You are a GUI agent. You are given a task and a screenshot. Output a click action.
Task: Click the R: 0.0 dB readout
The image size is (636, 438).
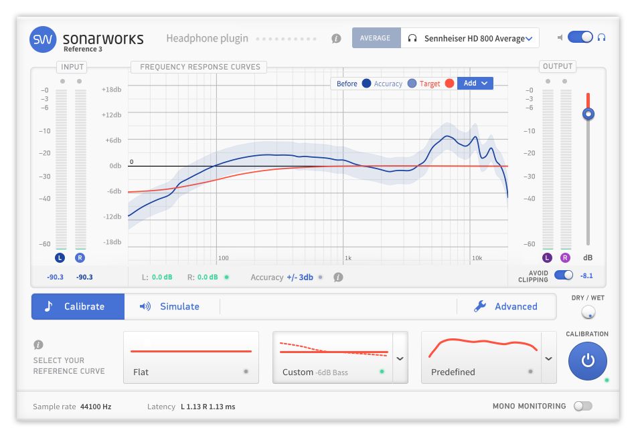tap(202, 277)
